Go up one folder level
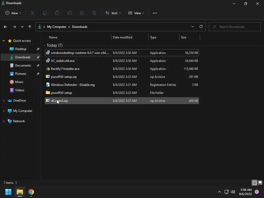This screenshot has width=264, height=198. click(x=30, y=27)
